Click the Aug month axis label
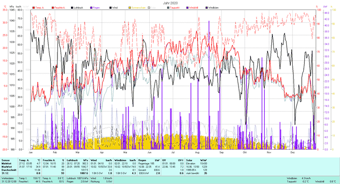 point(197,152)
